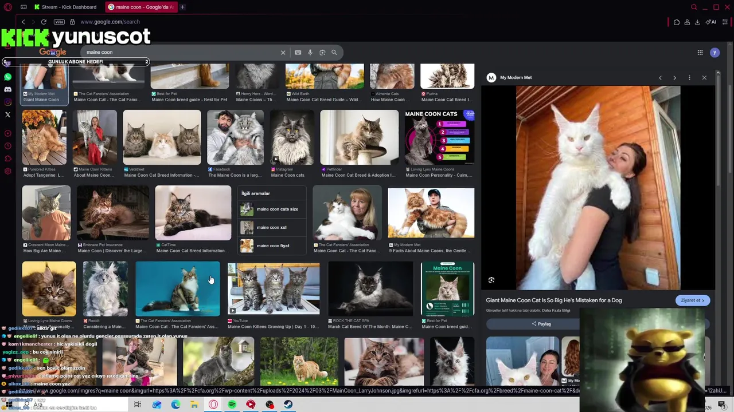This screenshot has height=412, width=734.
Task: Open the Veteteet three cats thumbnail
Action: click(162, 137)
